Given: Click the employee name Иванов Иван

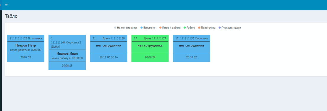Looking at the screenshot, I should [67, 54].
